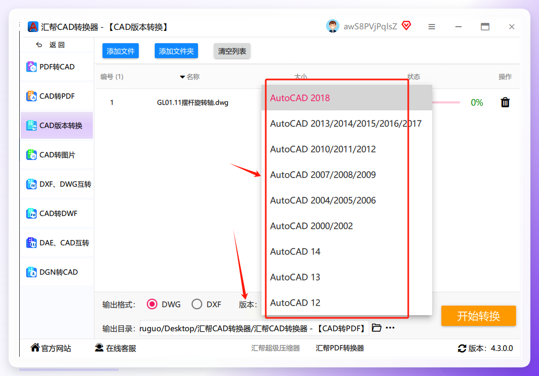Click the home icon for 官方网站

(35, 348)
